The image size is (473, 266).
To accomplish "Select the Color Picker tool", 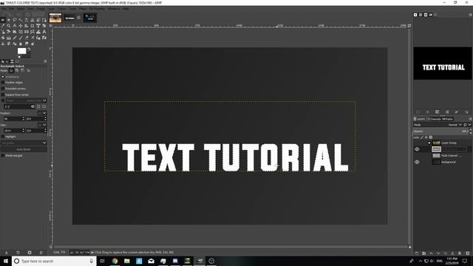I will click(x=3, y=26).
